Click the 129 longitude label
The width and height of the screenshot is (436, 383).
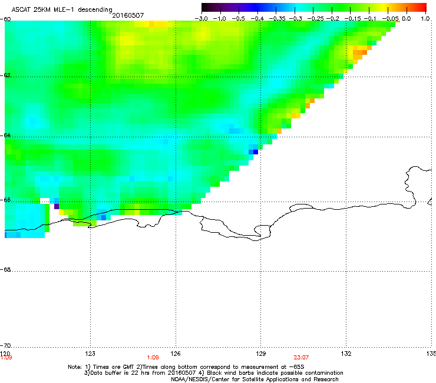(261, 354)
